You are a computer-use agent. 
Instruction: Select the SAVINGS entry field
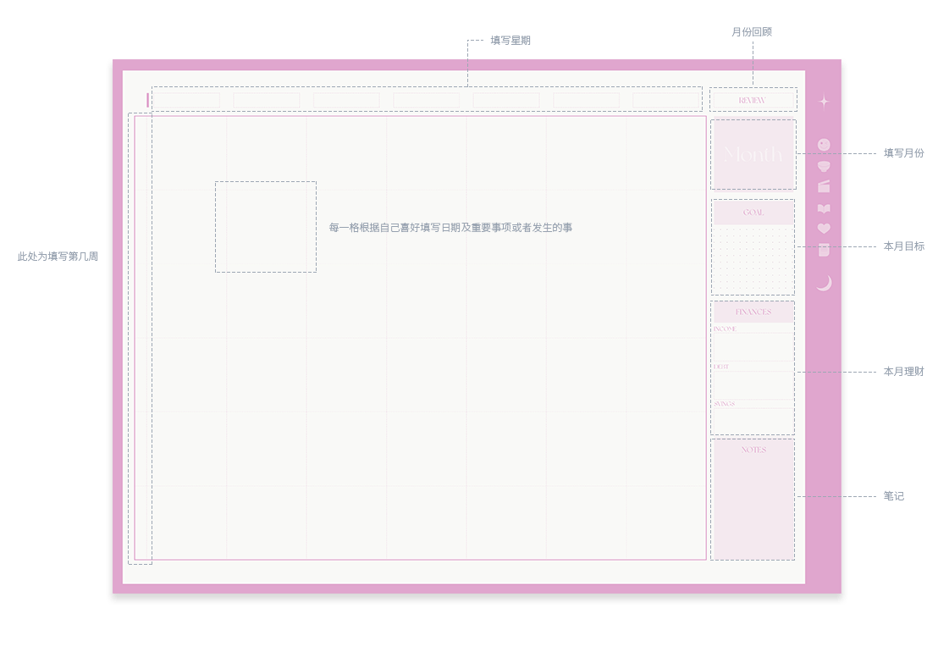click(753, 422)
